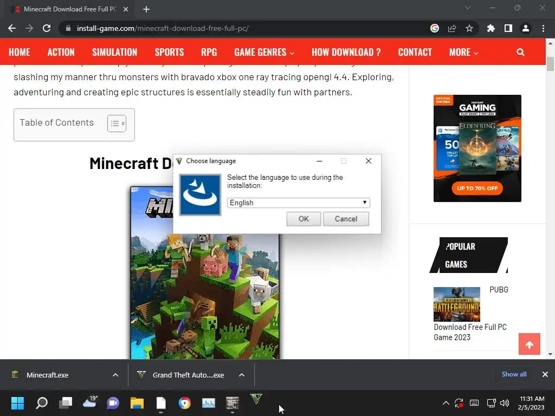The height and width of the screenshot is (416, 555).
Task: Open the Windows Start menu
Action: 17,403
